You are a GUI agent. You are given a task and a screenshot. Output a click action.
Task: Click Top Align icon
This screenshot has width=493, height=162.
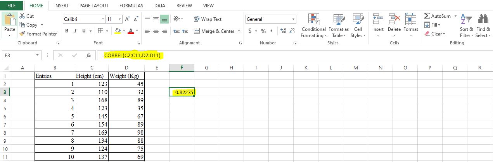(147, 19)
